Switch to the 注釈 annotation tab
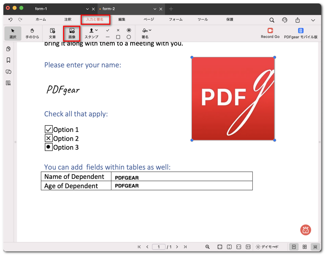325x255 pixels. click(68, 20)
